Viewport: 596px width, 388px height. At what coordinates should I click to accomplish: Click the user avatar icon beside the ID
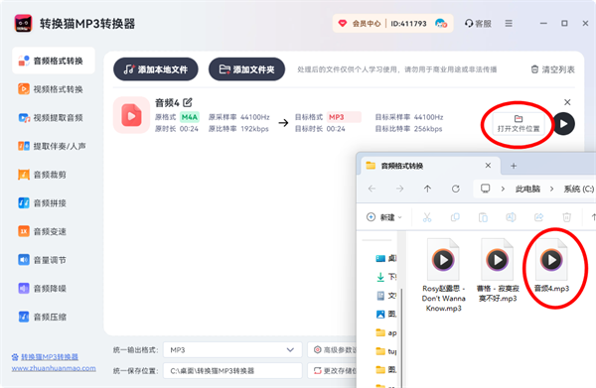coord(441,24)
